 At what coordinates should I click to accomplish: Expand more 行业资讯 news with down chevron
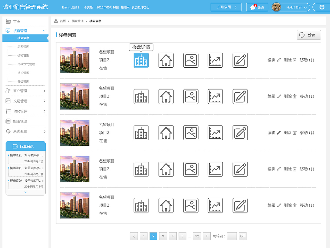coord(26,192)
